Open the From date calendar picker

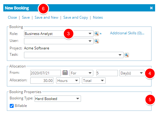click(x=65, y=73)
